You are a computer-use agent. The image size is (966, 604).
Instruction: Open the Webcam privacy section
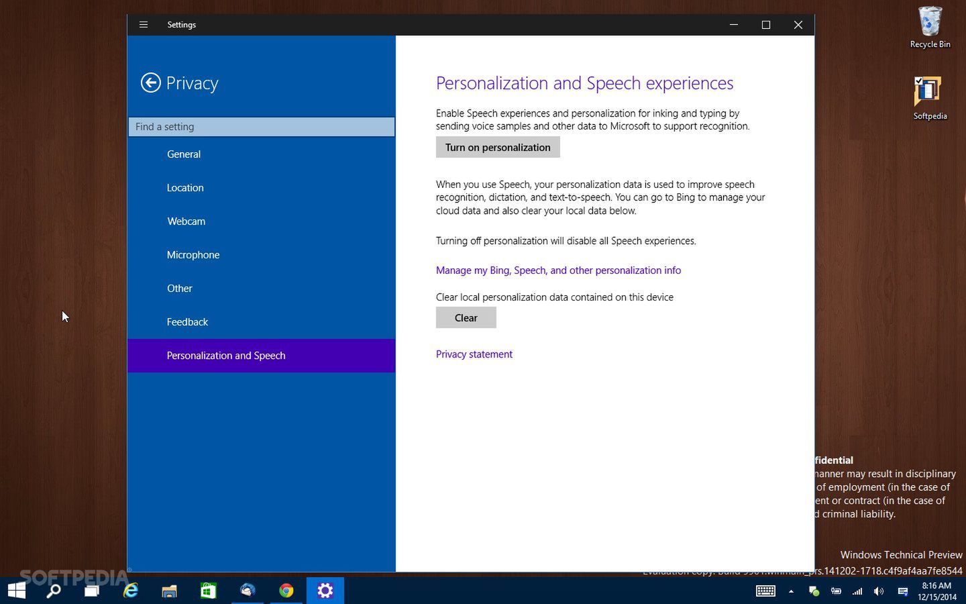click(x=262, y=221)
